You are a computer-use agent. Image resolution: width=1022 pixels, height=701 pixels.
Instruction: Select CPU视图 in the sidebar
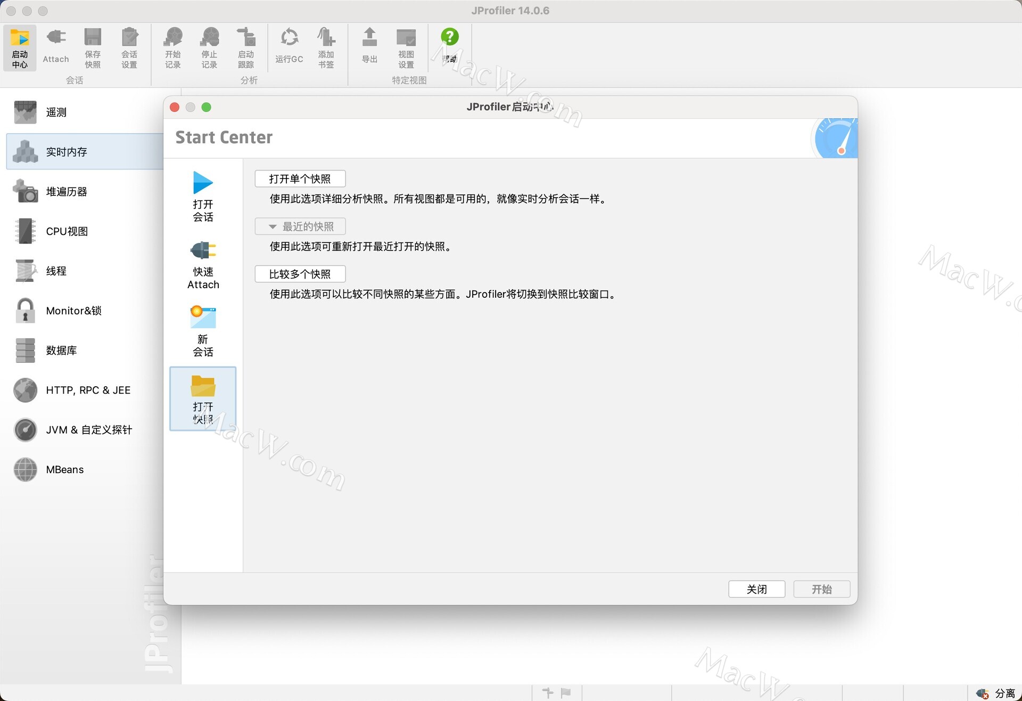tap(85, 231)
